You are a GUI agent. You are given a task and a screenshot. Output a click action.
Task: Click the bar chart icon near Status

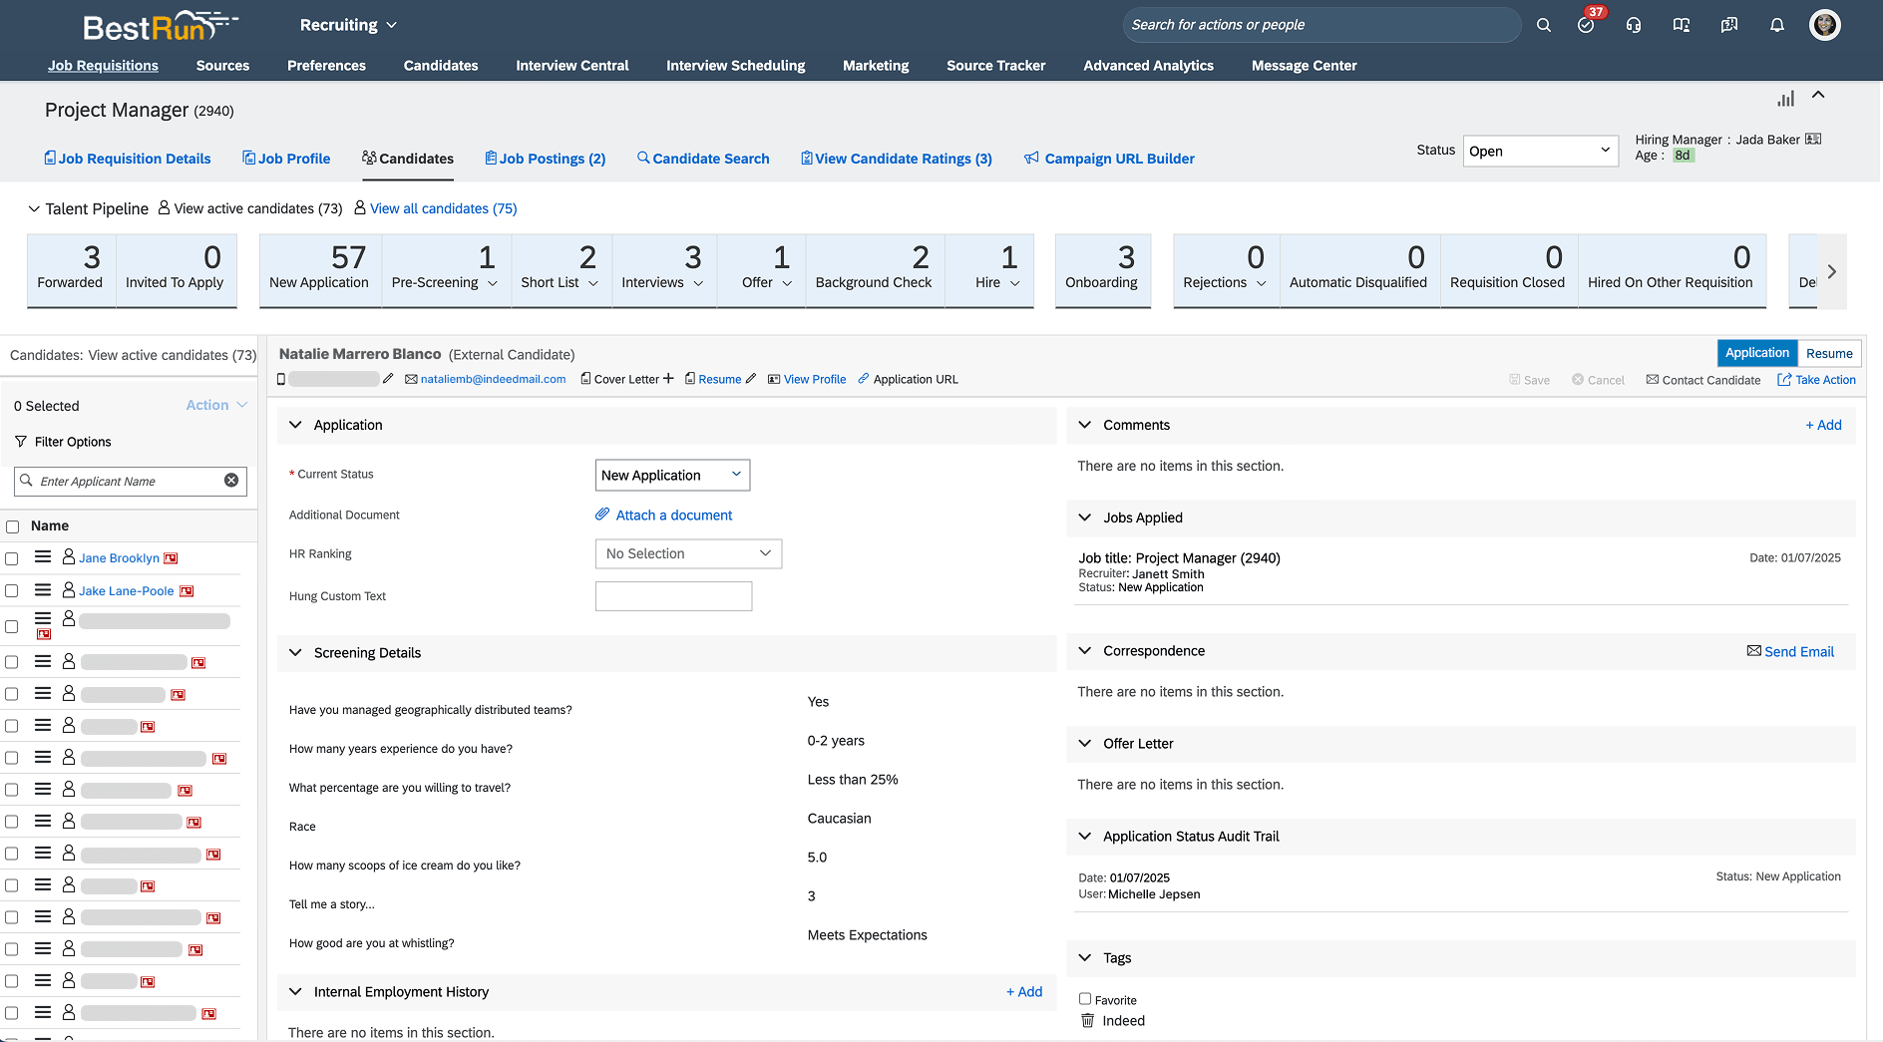(1785, 99)
